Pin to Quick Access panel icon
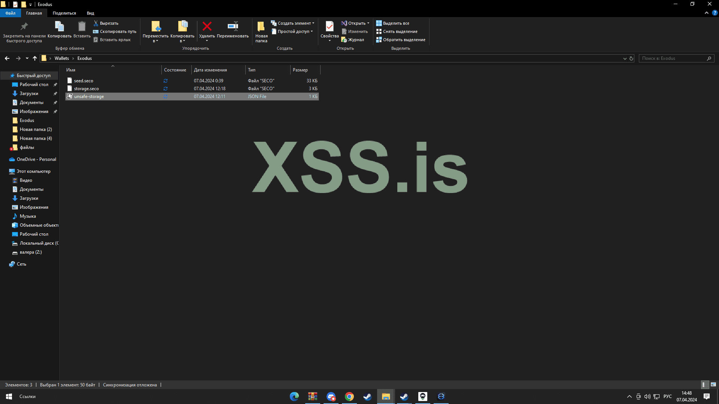719x404 pixels. (24, 27)
